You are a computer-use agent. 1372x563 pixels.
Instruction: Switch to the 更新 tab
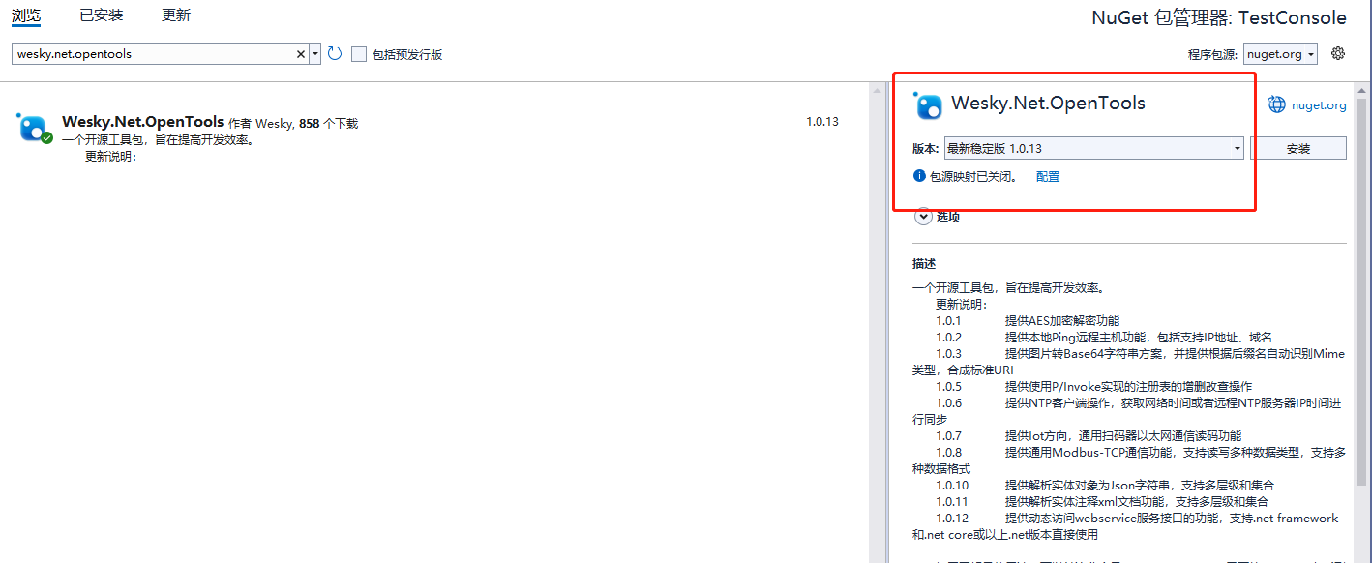(176, 15)
